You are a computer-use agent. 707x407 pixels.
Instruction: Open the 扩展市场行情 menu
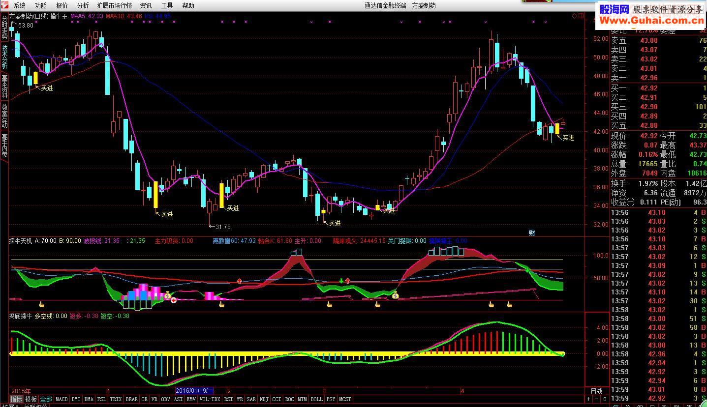point(114,5)
